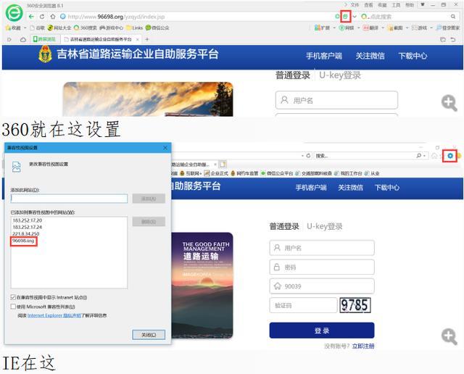This screenshot has width=464, height=374.
Task: Switch to U-key登录 tab in lower page
Action: (x=324, y=226)
